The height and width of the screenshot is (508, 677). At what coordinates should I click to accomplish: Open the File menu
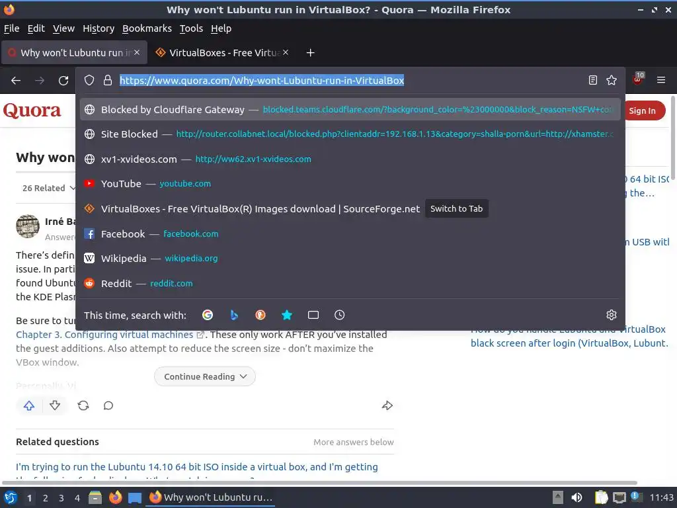pyautogui.click(x=12, y=28)
